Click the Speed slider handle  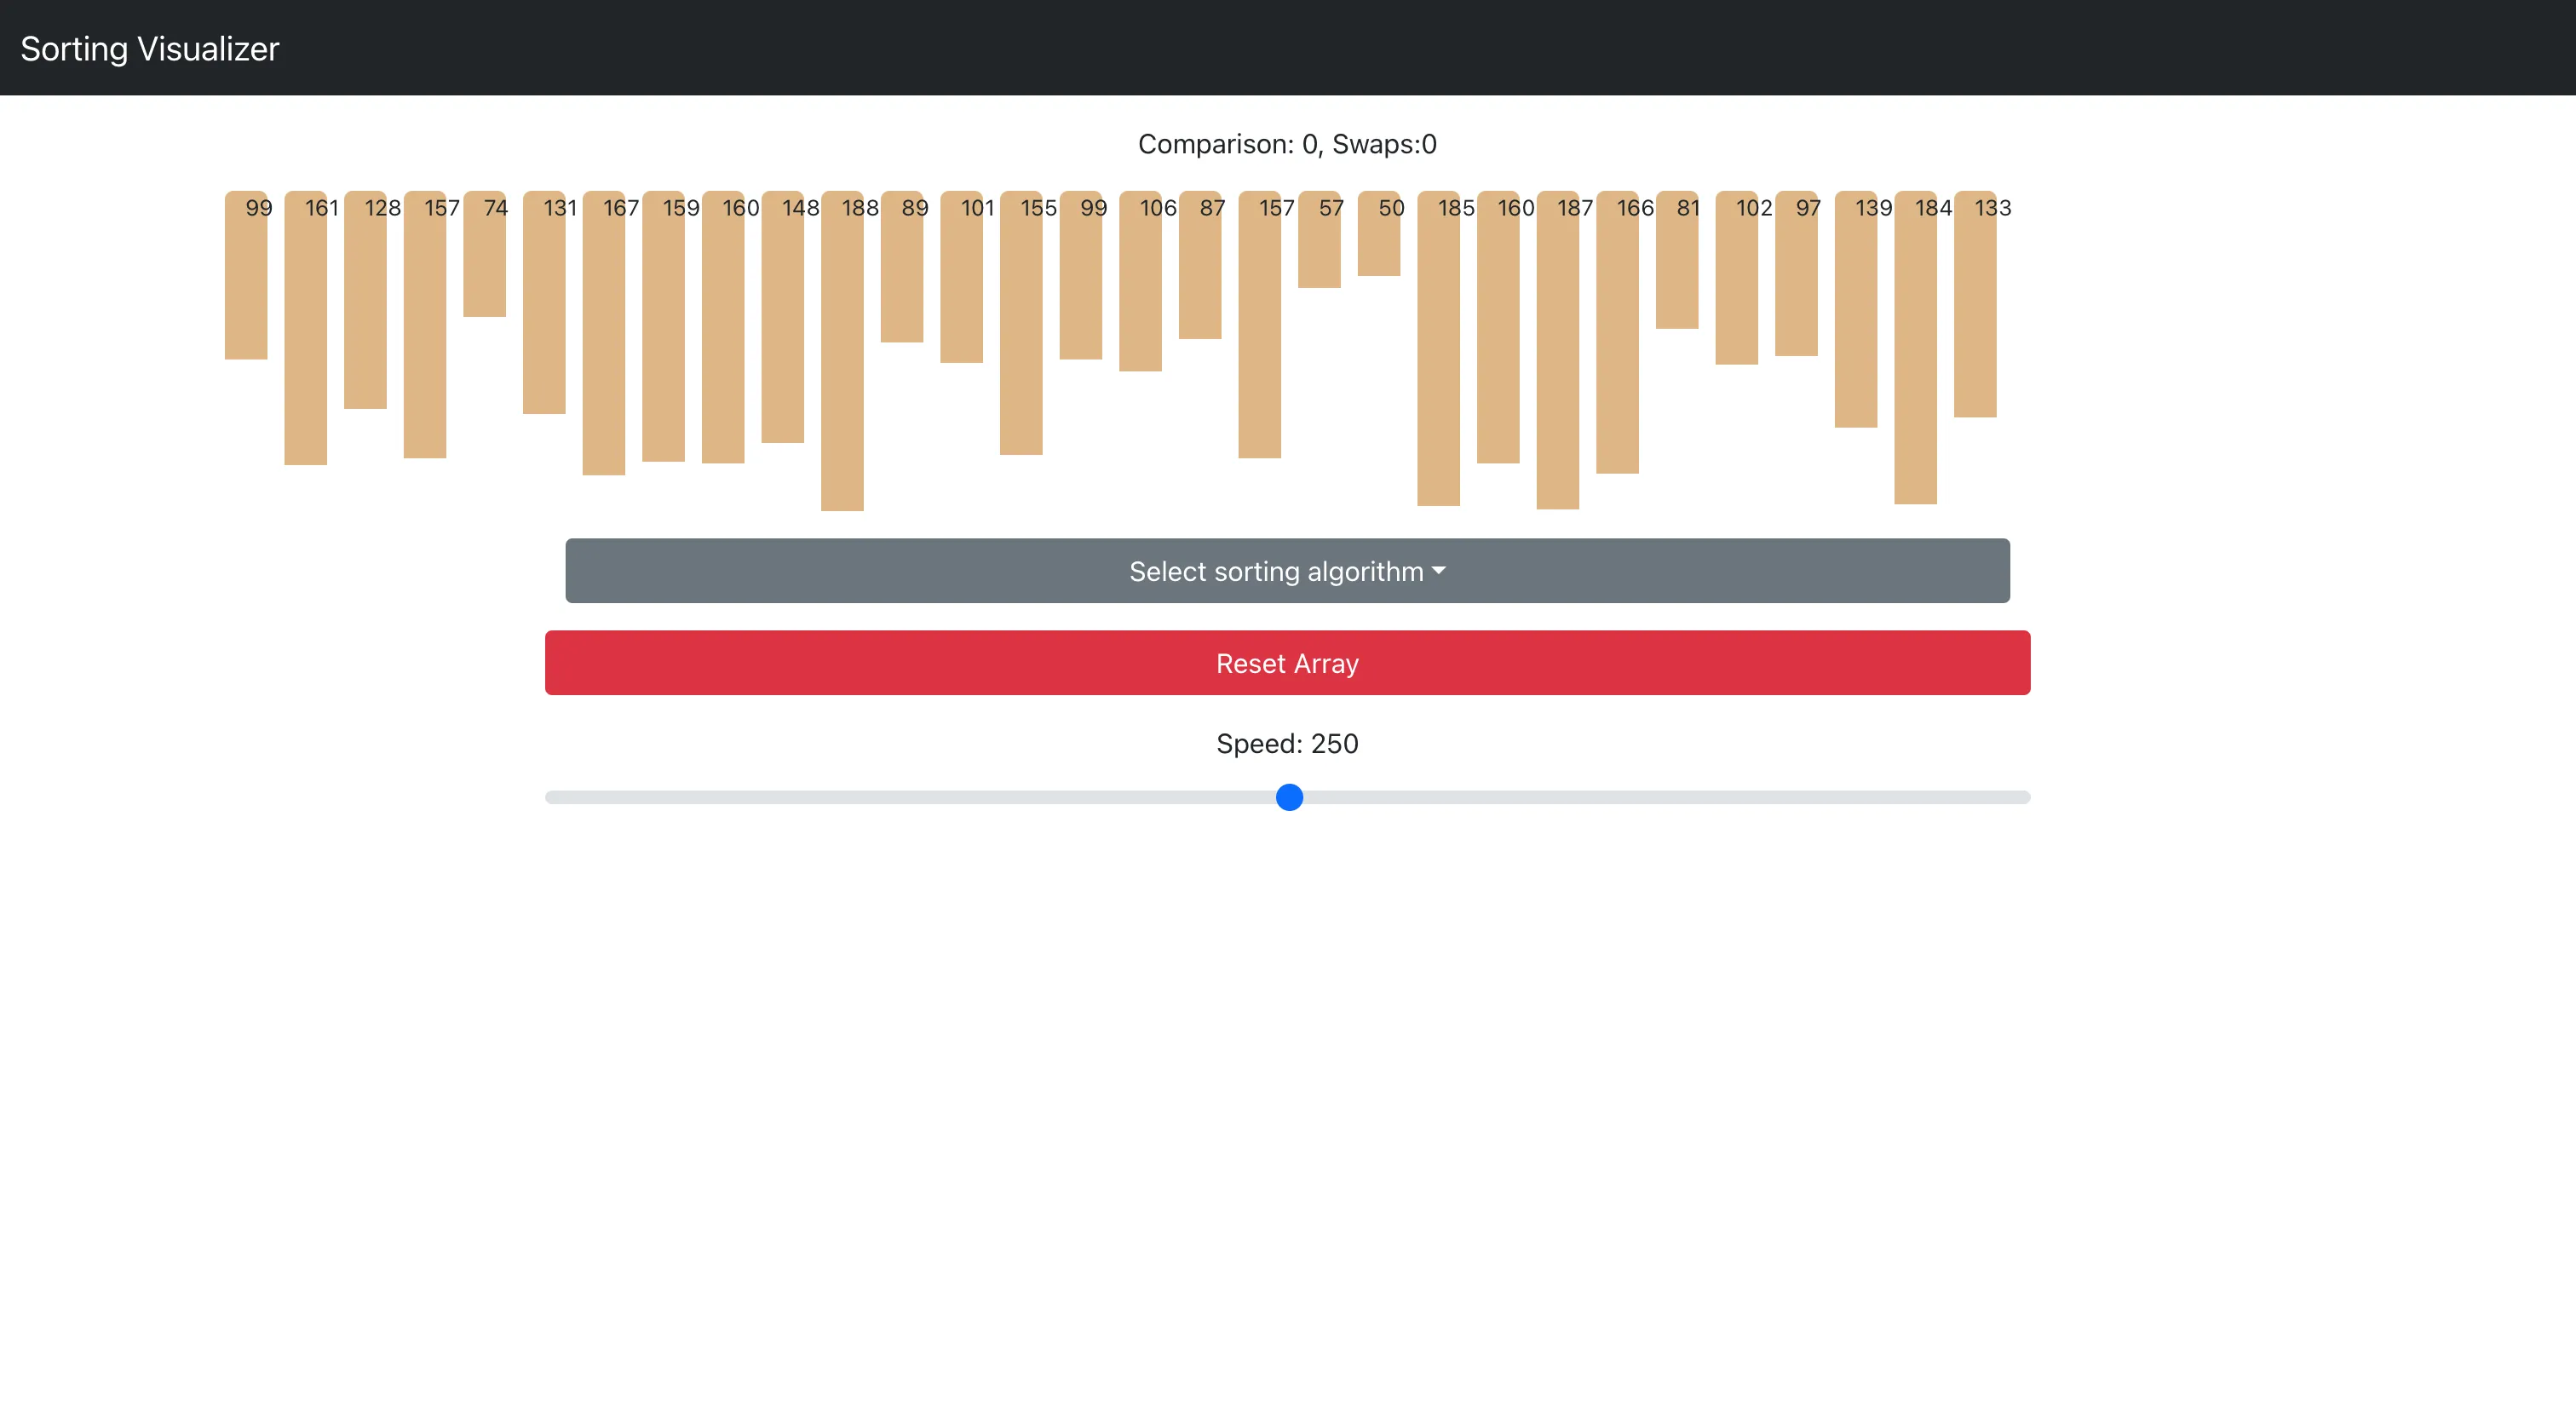[x=1290, y=797]
